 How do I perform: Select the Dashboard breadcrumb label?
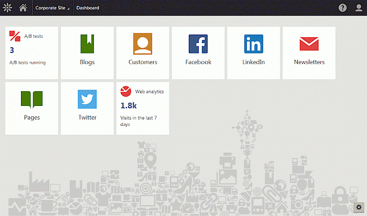click(88, 8)
